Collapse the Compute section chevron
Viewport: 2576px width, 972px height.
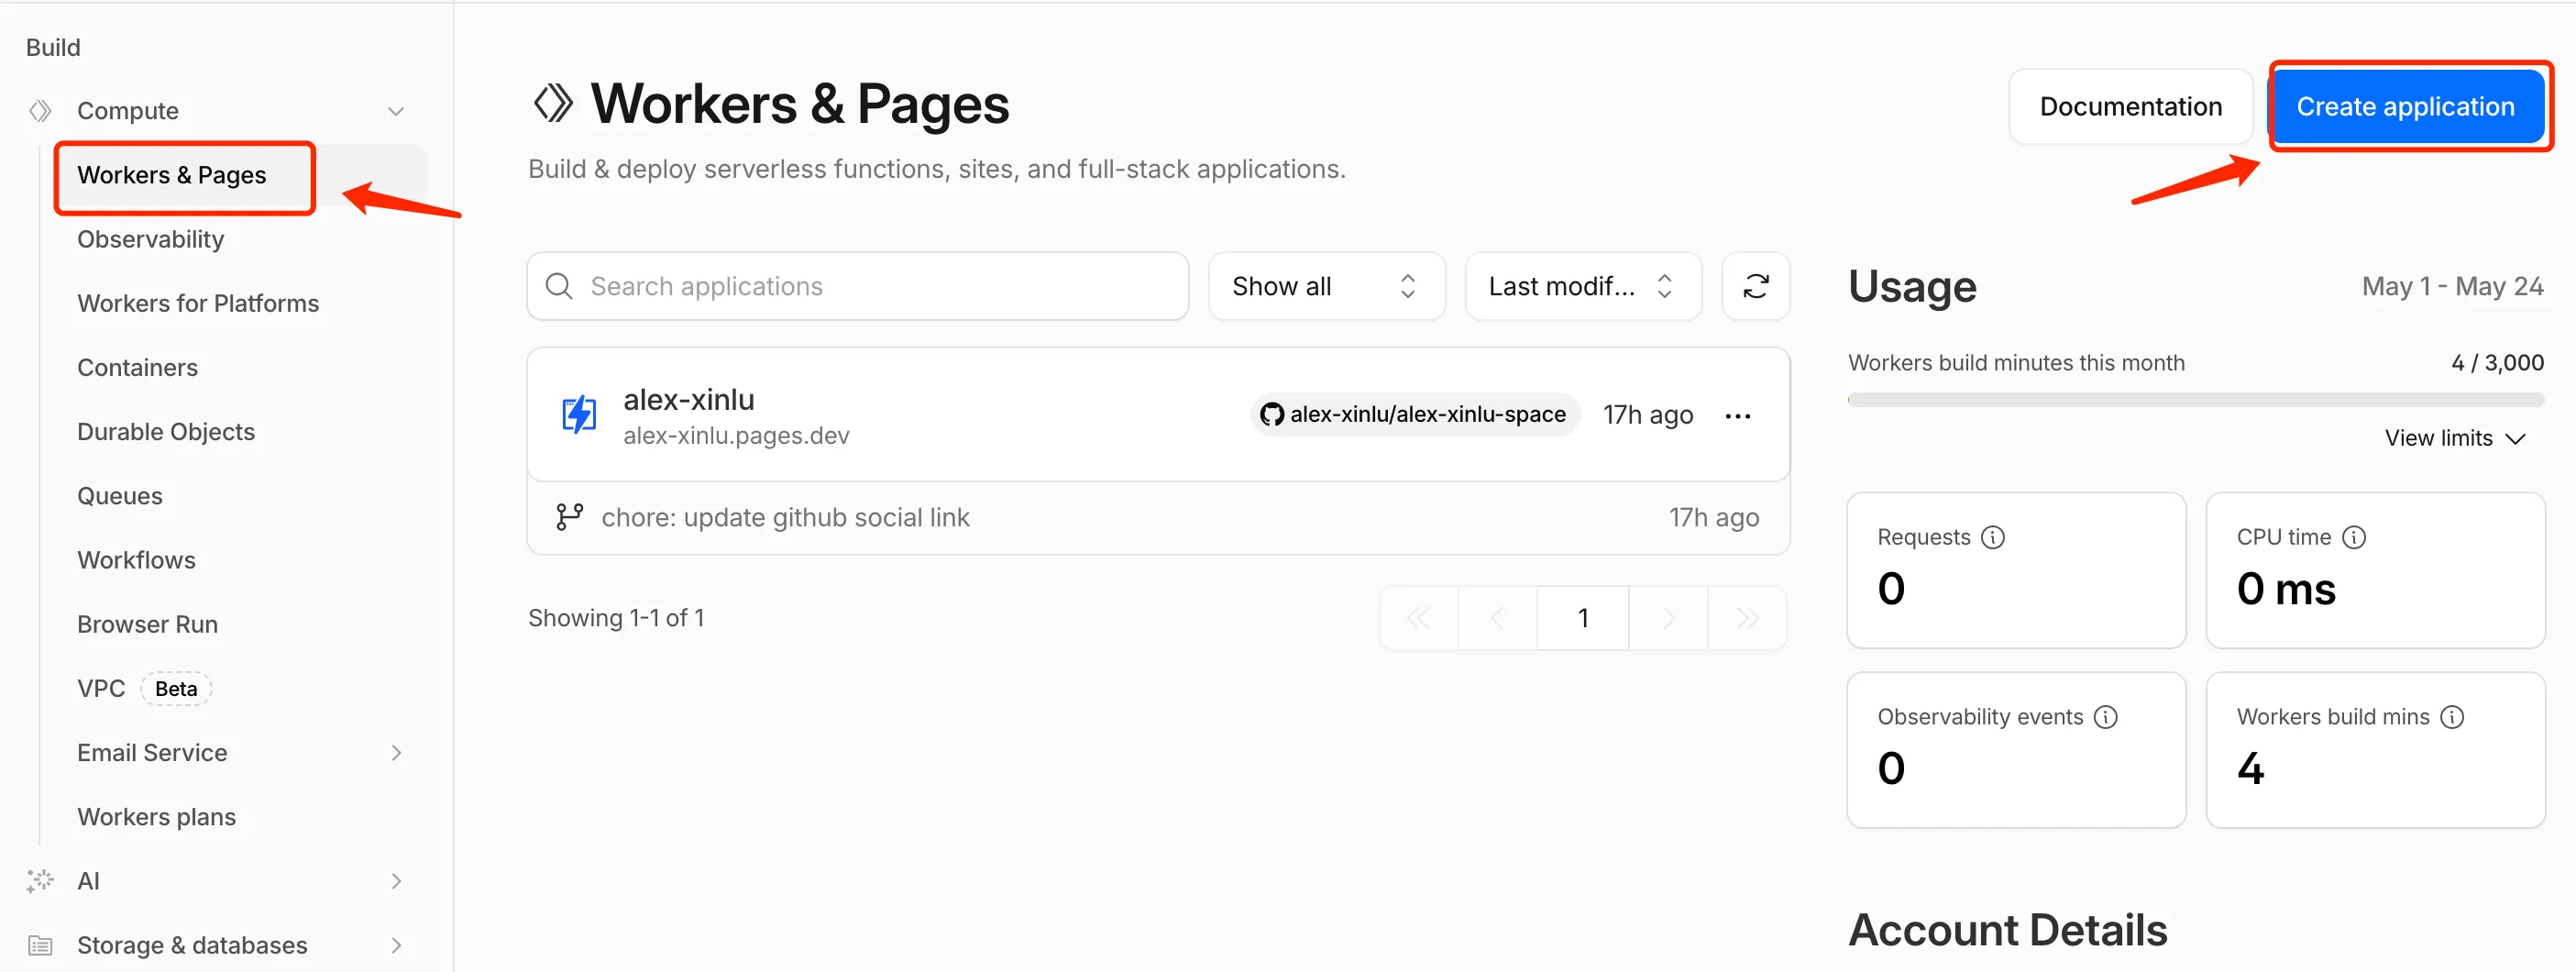coord(396,111)
